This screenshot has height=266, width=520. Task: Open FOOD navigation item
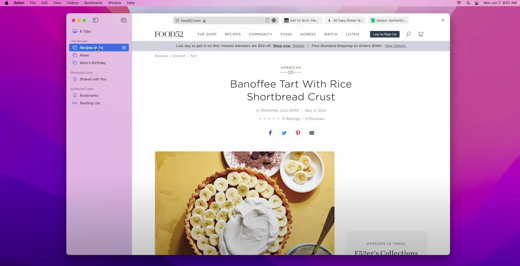[x=286, y=34]
